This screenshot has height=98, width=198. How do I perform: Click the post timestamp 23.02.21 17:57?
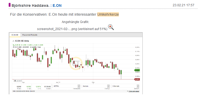[x=183, y=5]
